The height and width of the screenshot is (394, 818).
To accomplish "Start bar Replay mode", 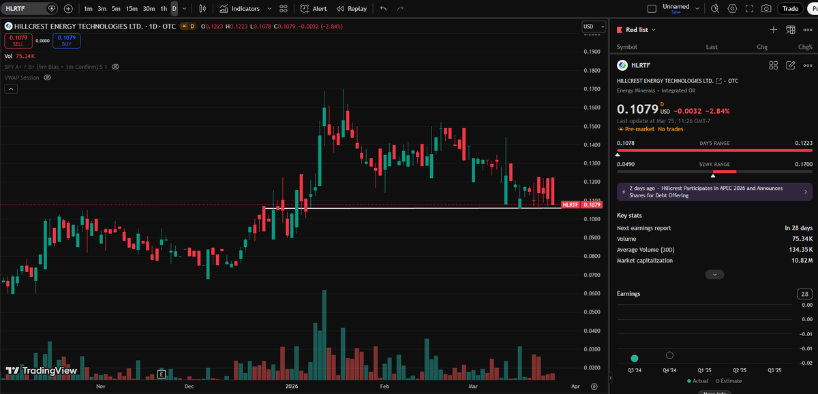I will pos(352,9).
